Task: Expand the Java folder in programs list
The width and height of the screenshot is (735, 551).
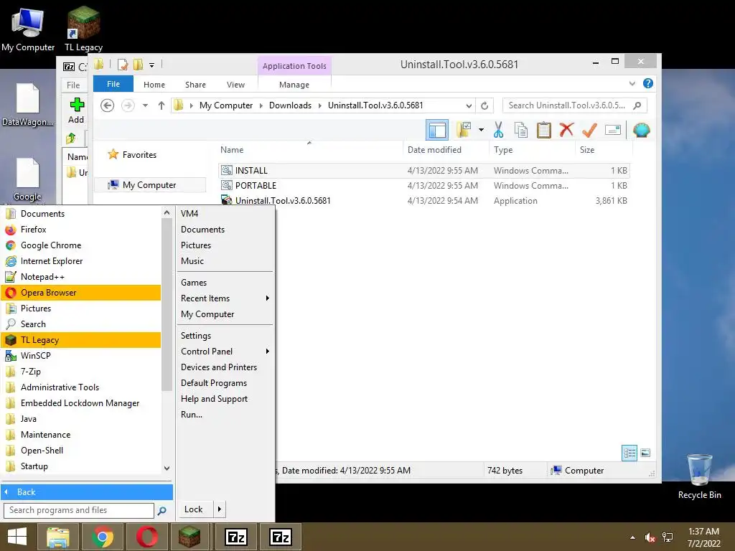Action: coord(80,419)
